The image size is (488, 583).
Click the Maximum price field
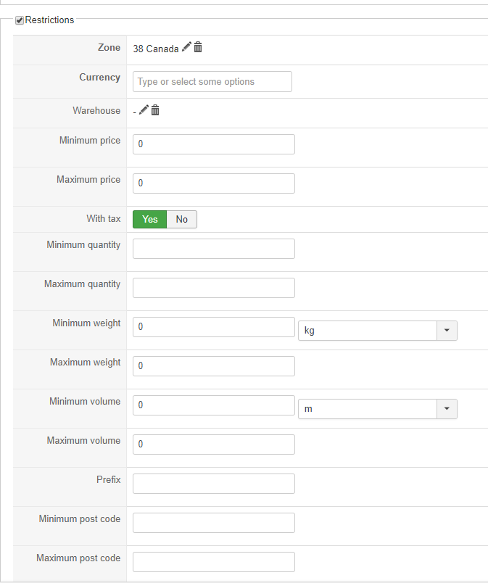214,183
